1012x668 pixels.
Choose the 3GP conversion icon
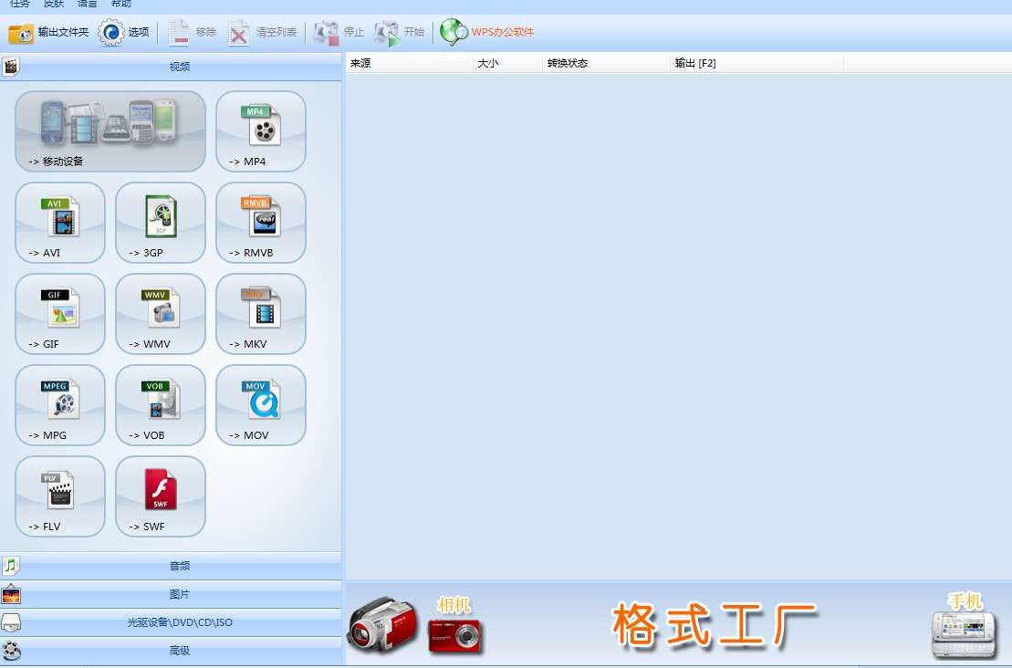(161, 223)
